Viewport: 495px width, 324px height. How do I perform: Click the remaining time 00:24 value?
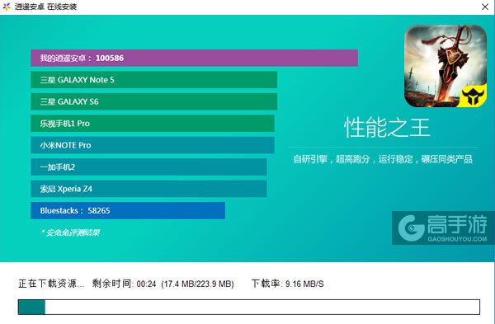click(147, 284)
